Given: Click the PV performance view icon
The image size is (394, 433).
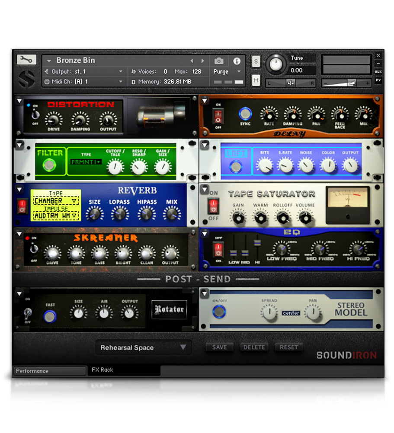Looking at the screenshot, I should (x=379, y=80).
